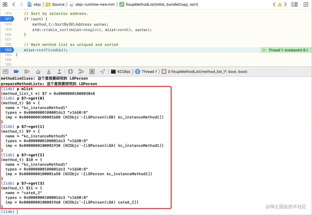Click the imp line '-[LGPerson kc_instanceMethod1]'
This screenshot has height=215, width=312.
[79, 174]
